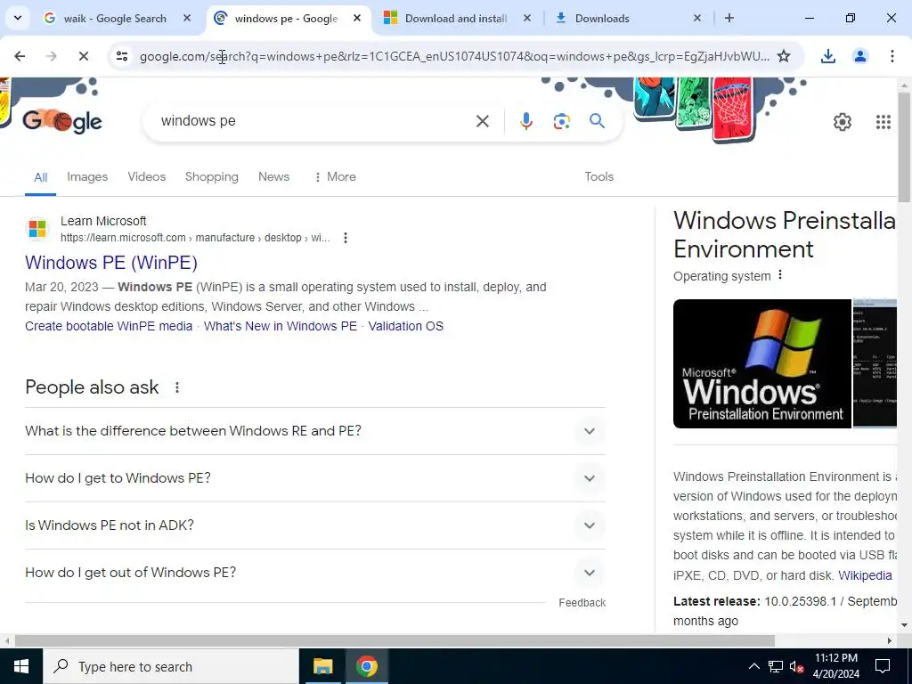Open the Windows Preinstallation Environment logo image
The image size is (912, 684).
click(x=762, y=363)
